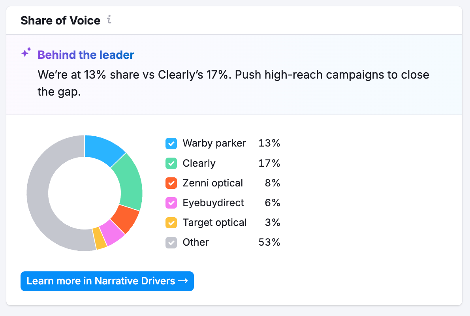Toggle the Other category checkbox
The width and height of the screenshot is (470, 316).
coord(171,242)
